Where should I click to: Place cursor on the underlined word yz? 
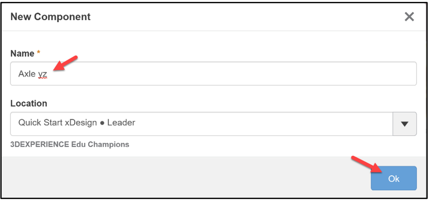42,74
